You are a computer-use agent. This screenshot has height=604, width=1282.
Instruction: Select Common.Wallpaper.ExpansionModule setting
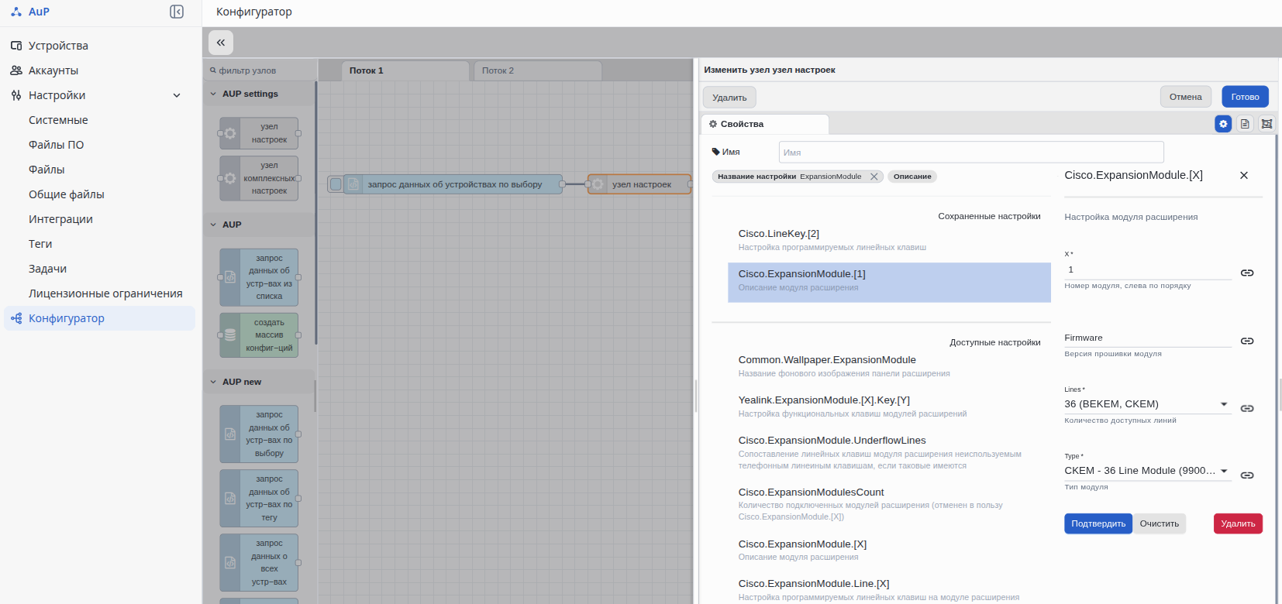coord(889,366)
